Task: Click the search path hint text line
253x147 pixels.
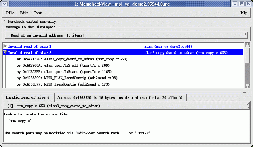Action: pyautogui.click(x=77, y=133)
